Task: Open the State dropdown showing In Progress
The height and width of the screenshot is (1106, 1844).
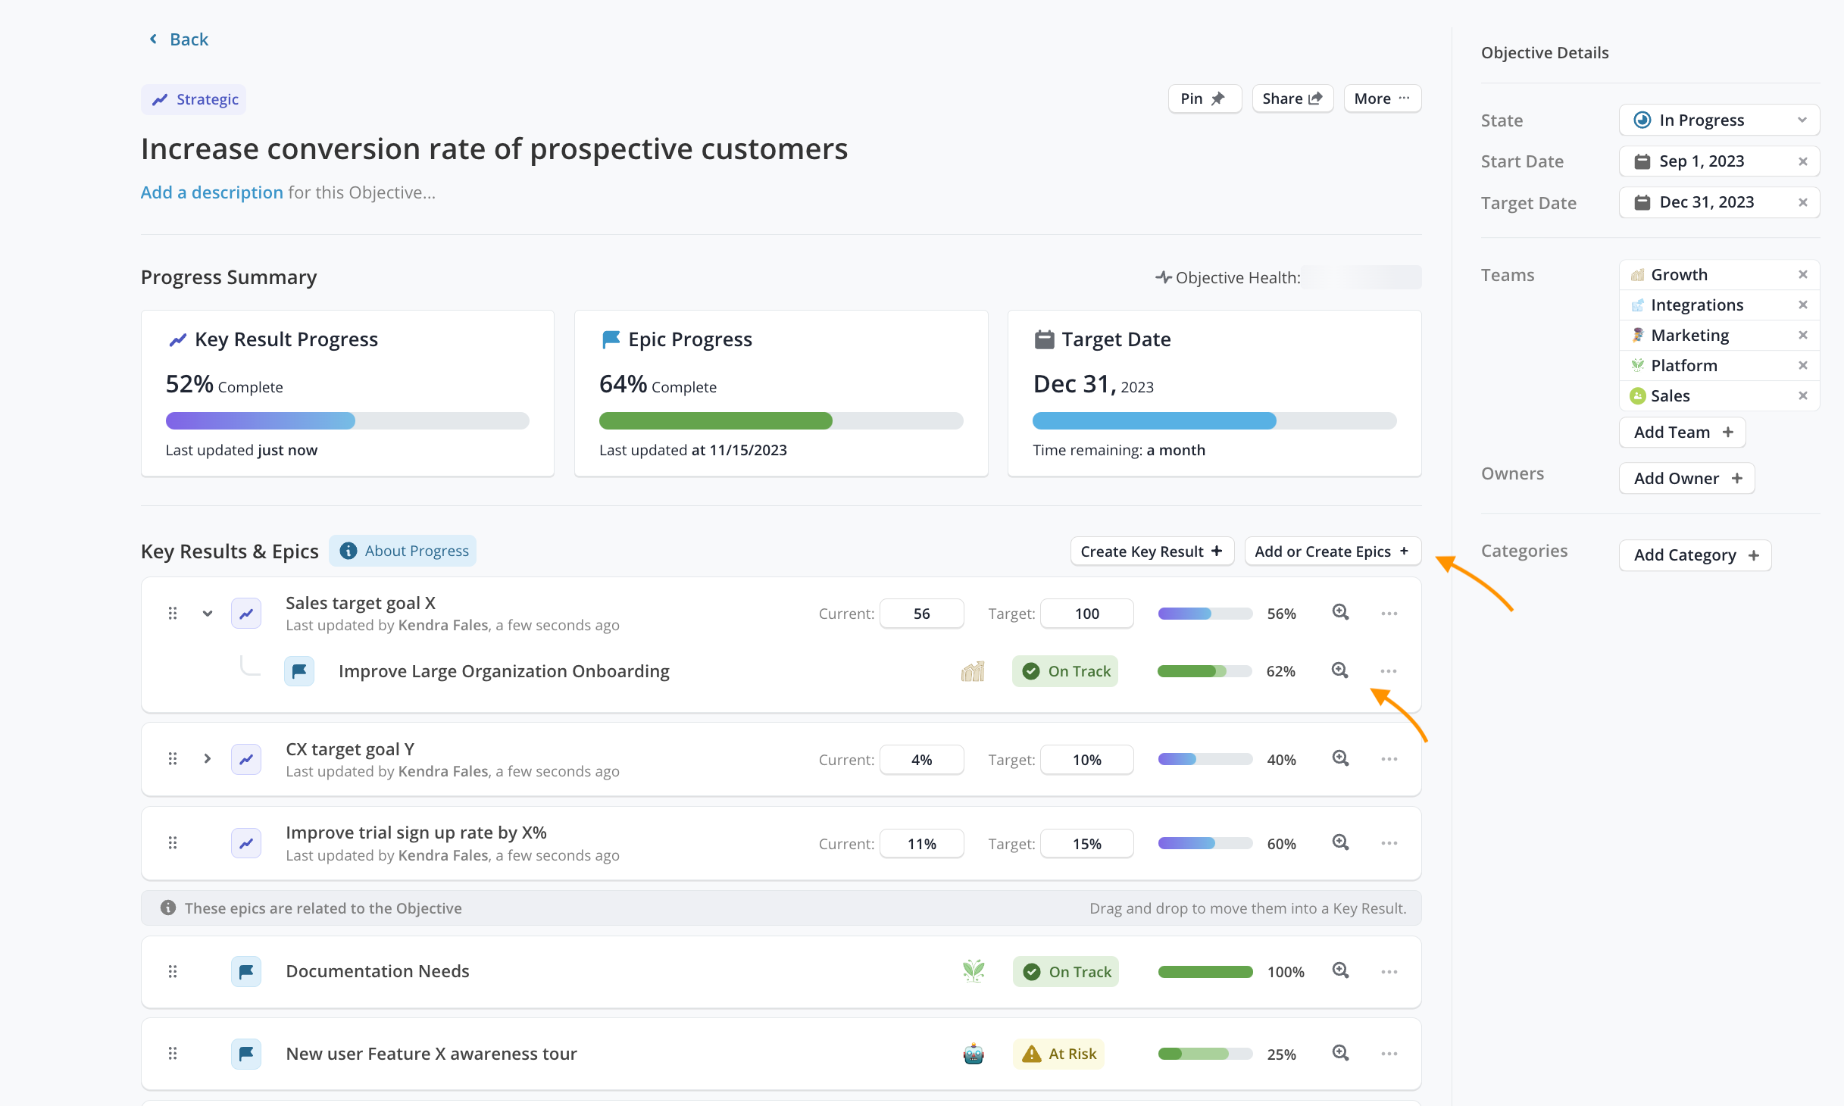Action: point(1718,120)
